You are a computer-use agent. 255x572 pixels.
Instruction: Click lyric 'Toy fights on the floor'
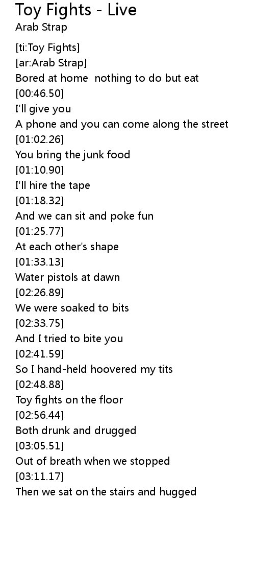tap(69, 400)
